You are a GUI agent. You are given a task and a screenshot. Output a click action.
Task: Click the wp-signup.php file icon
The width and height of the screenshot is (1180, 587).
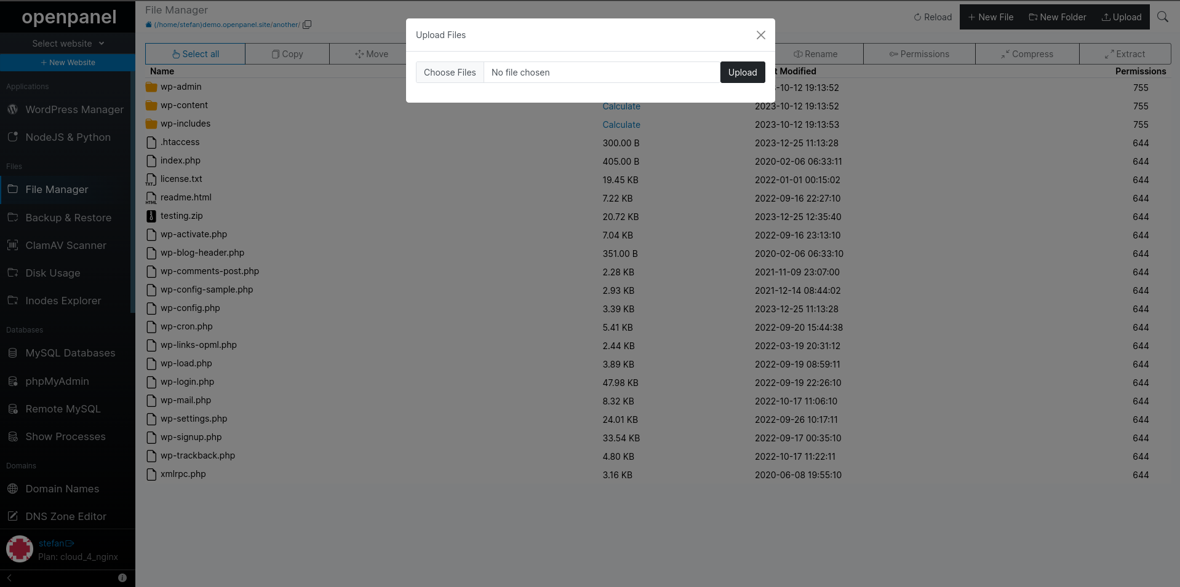151,438
